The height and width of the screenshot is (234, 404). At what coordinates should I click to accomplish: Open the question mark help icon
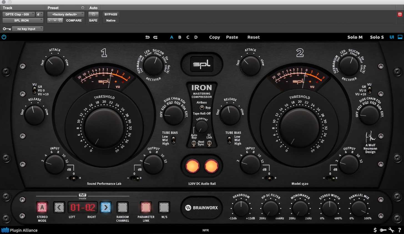click(400, 230)
